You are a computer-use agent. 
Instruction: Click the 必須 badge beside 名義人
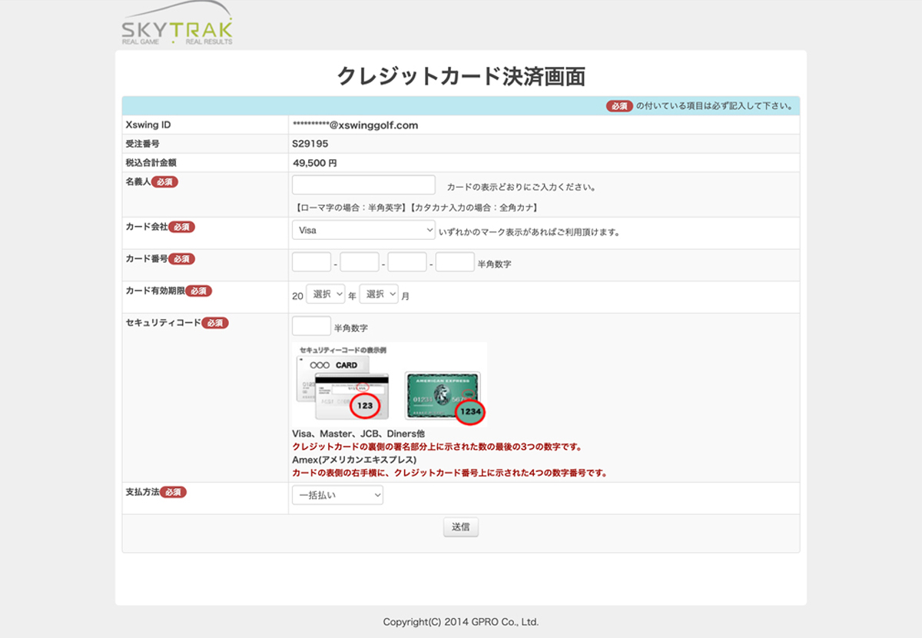(x=164, y=182)
